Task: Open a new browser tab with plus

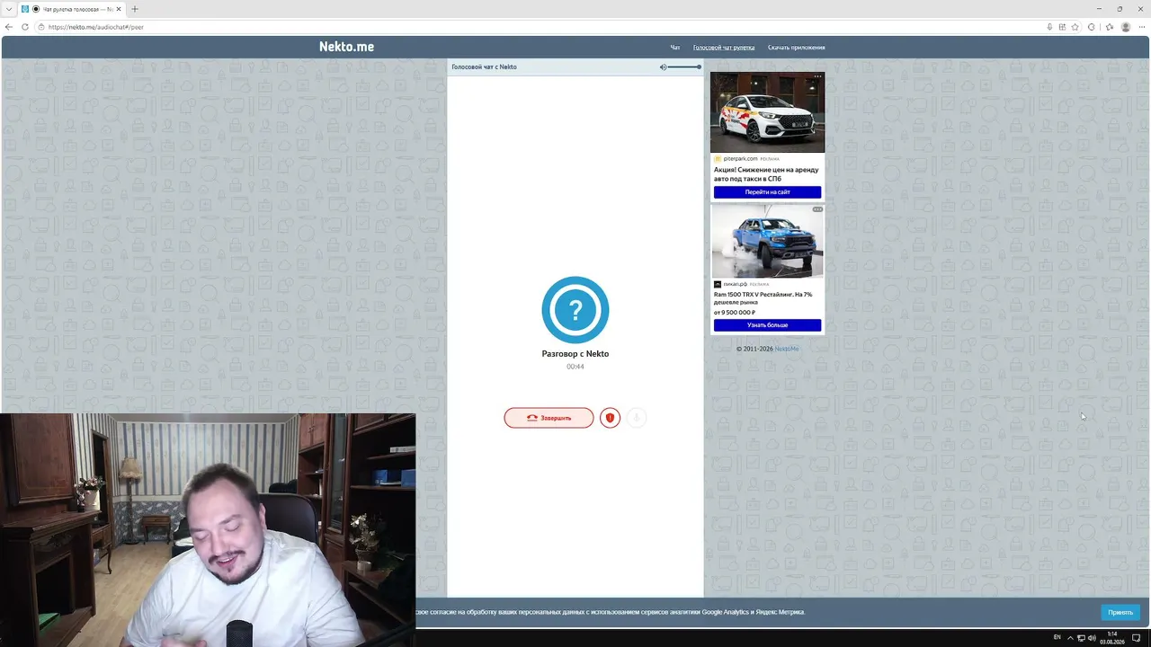Action: (135, 9)
